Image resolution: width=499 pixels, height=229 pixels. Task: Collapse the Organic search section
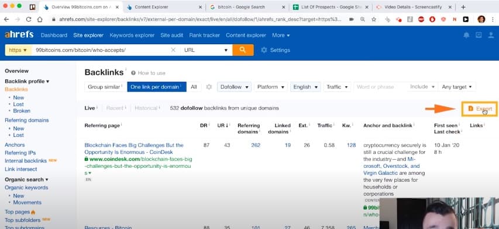click(x=26, y=179)
